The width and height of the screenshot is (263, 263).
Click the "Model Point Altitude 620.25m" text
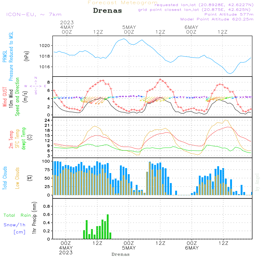click(217, 19)
